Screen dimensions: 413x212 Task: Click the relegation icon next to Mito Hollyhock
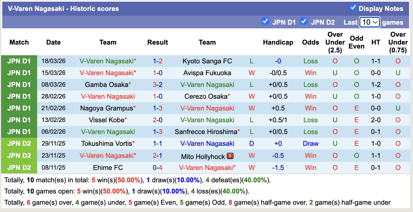tap(230, 156)
